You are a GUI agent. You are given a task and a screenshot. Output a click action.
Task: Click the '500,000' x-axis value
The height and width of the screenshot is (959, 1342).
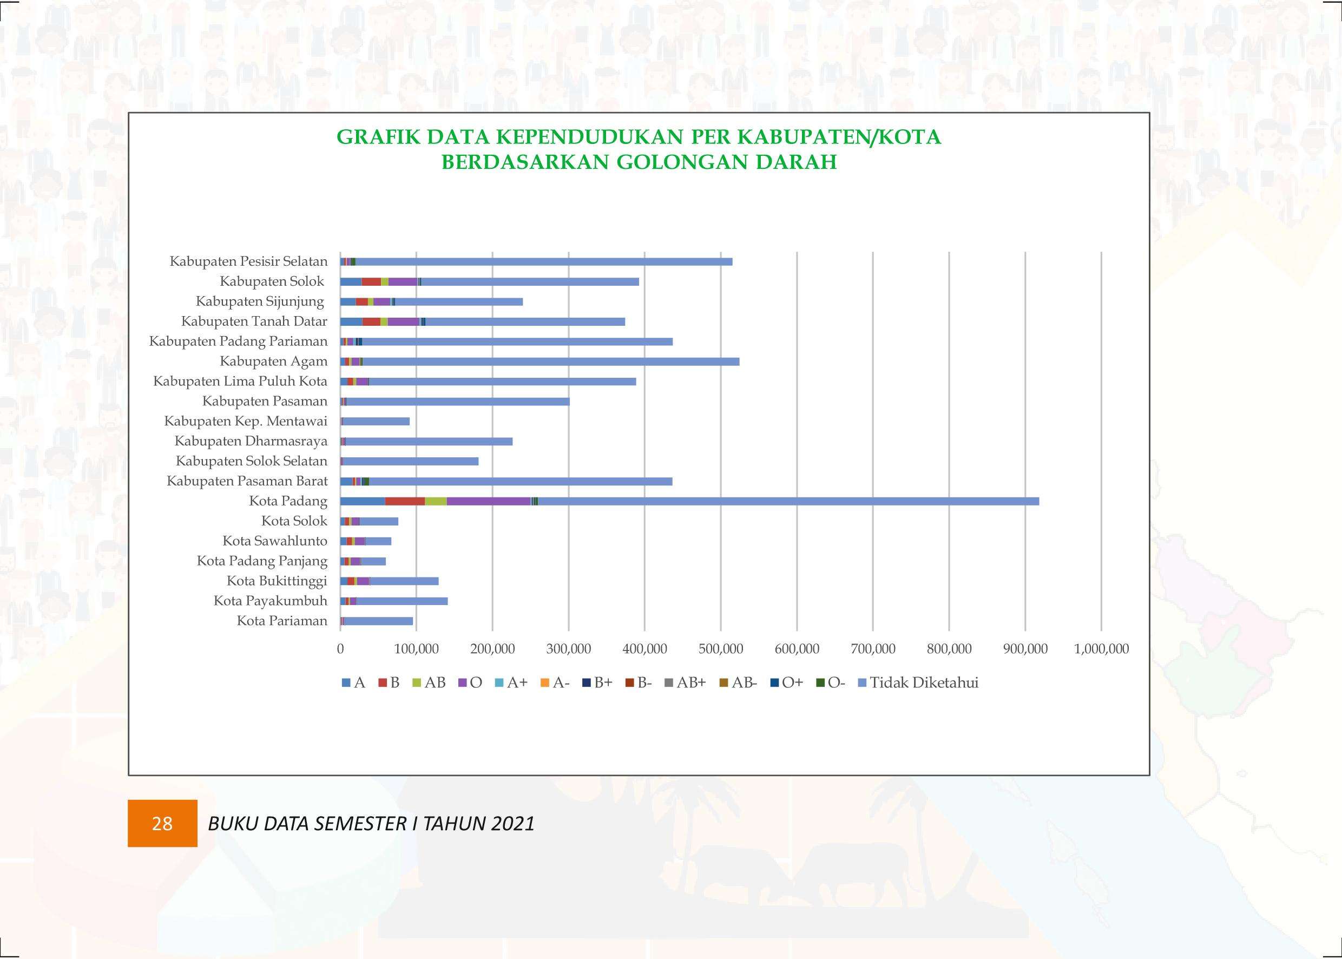click(x=721, y=649)
